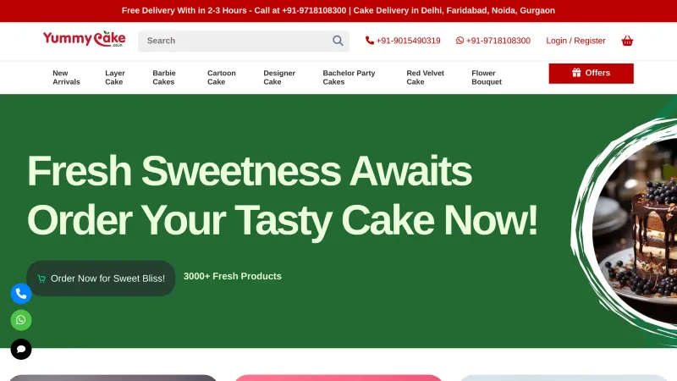Click the search magnifier icon
This screenshot has height=381, width=677.
tap(338, 41)
